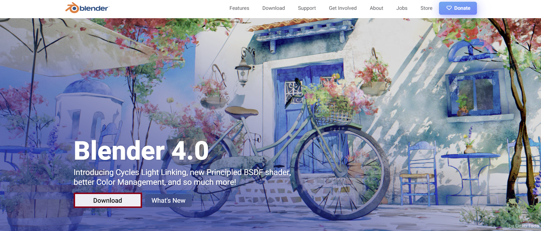This screenshot has height=231, width=541.
Task: Visit the About page
Action: click(x=376, y=8)
